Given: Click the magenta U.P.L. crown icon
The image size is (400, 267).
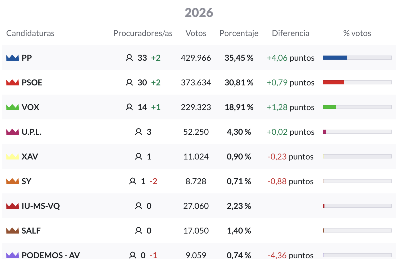Looking at the screenshot, I should pos(12,132).
